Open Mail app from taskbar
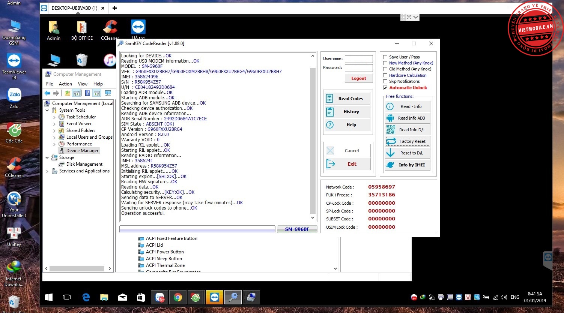 point(123,298)
